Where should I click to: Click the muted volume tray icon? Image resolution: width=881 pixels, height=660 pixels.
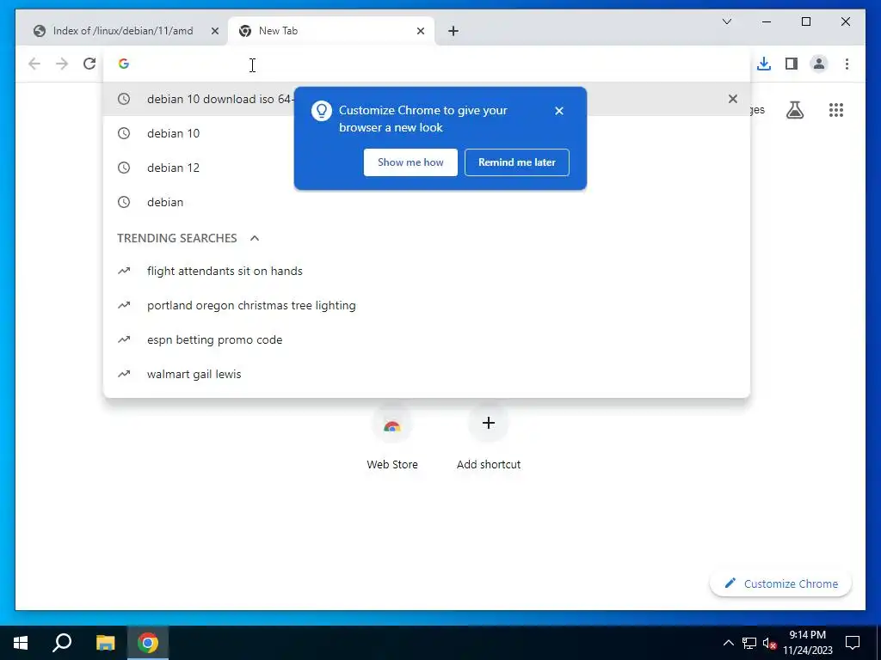click(769, 643)
